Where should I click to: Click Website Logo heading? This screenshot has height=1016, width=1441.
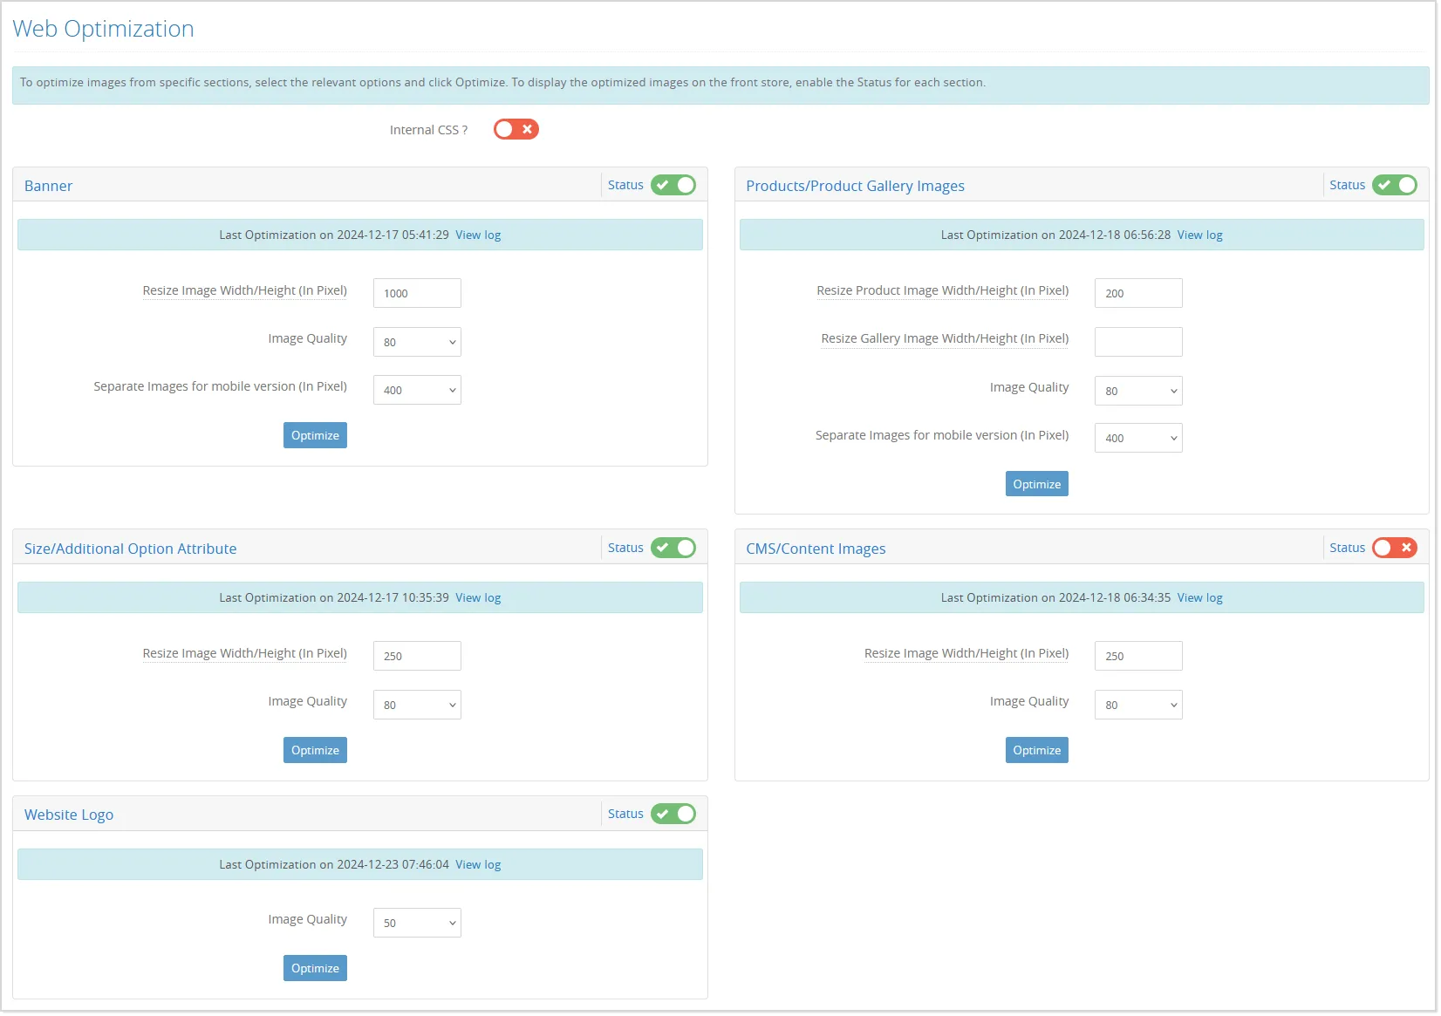tap(69, 815)
